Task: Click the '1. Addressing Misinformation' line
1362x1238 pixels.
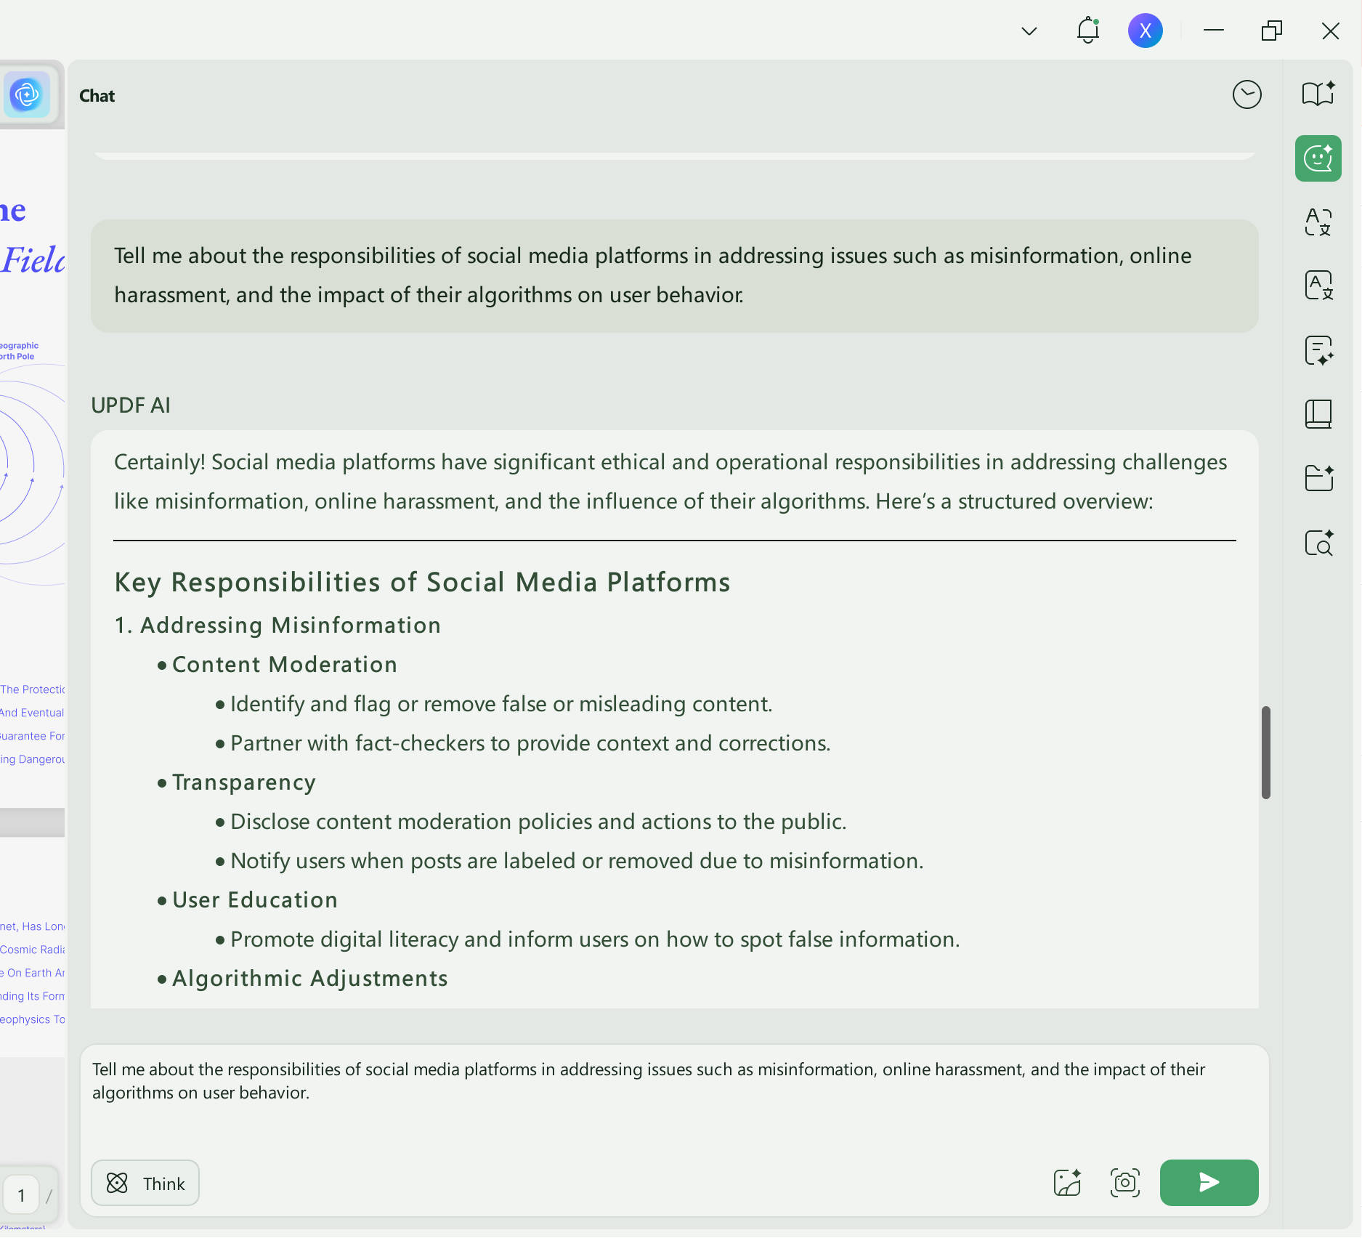Action: [277, 625]
